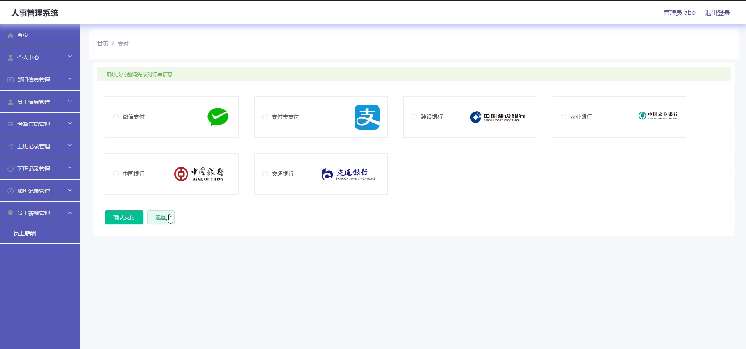Click the 退出登录 link
This screenshot has height=349, width=746.
(x=717, y=13)
